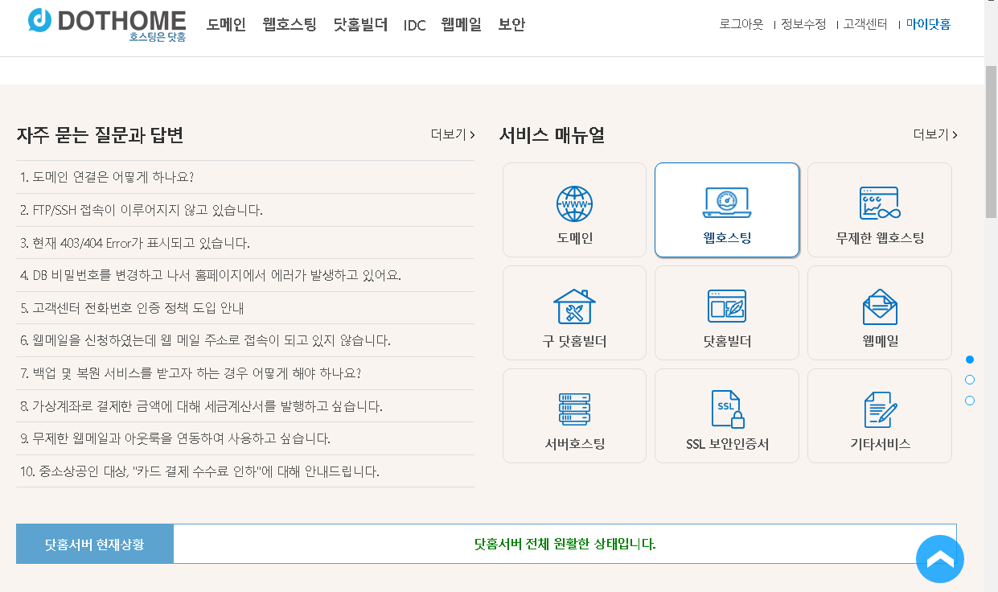Open the 보안 top menu

pyautogui.click(x=511, y=25)
